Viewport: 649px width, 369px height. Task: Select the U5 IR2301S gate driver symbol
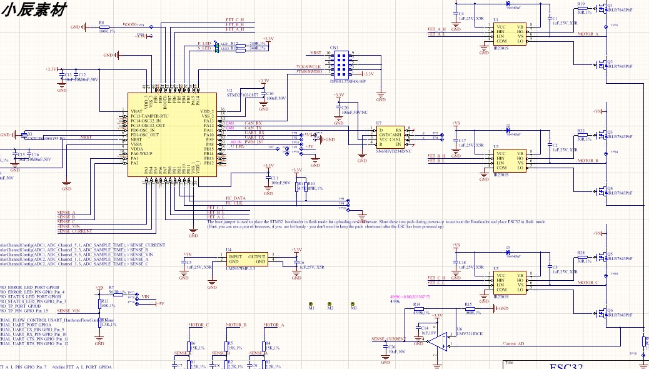(x=510, y=283)
